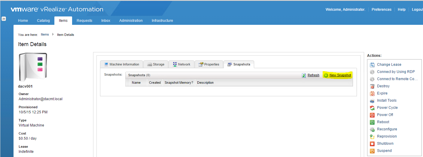Expand the left sidebar with double-arrow button
The width and height of the screenshot is (423, 157).
click(4, 19)
